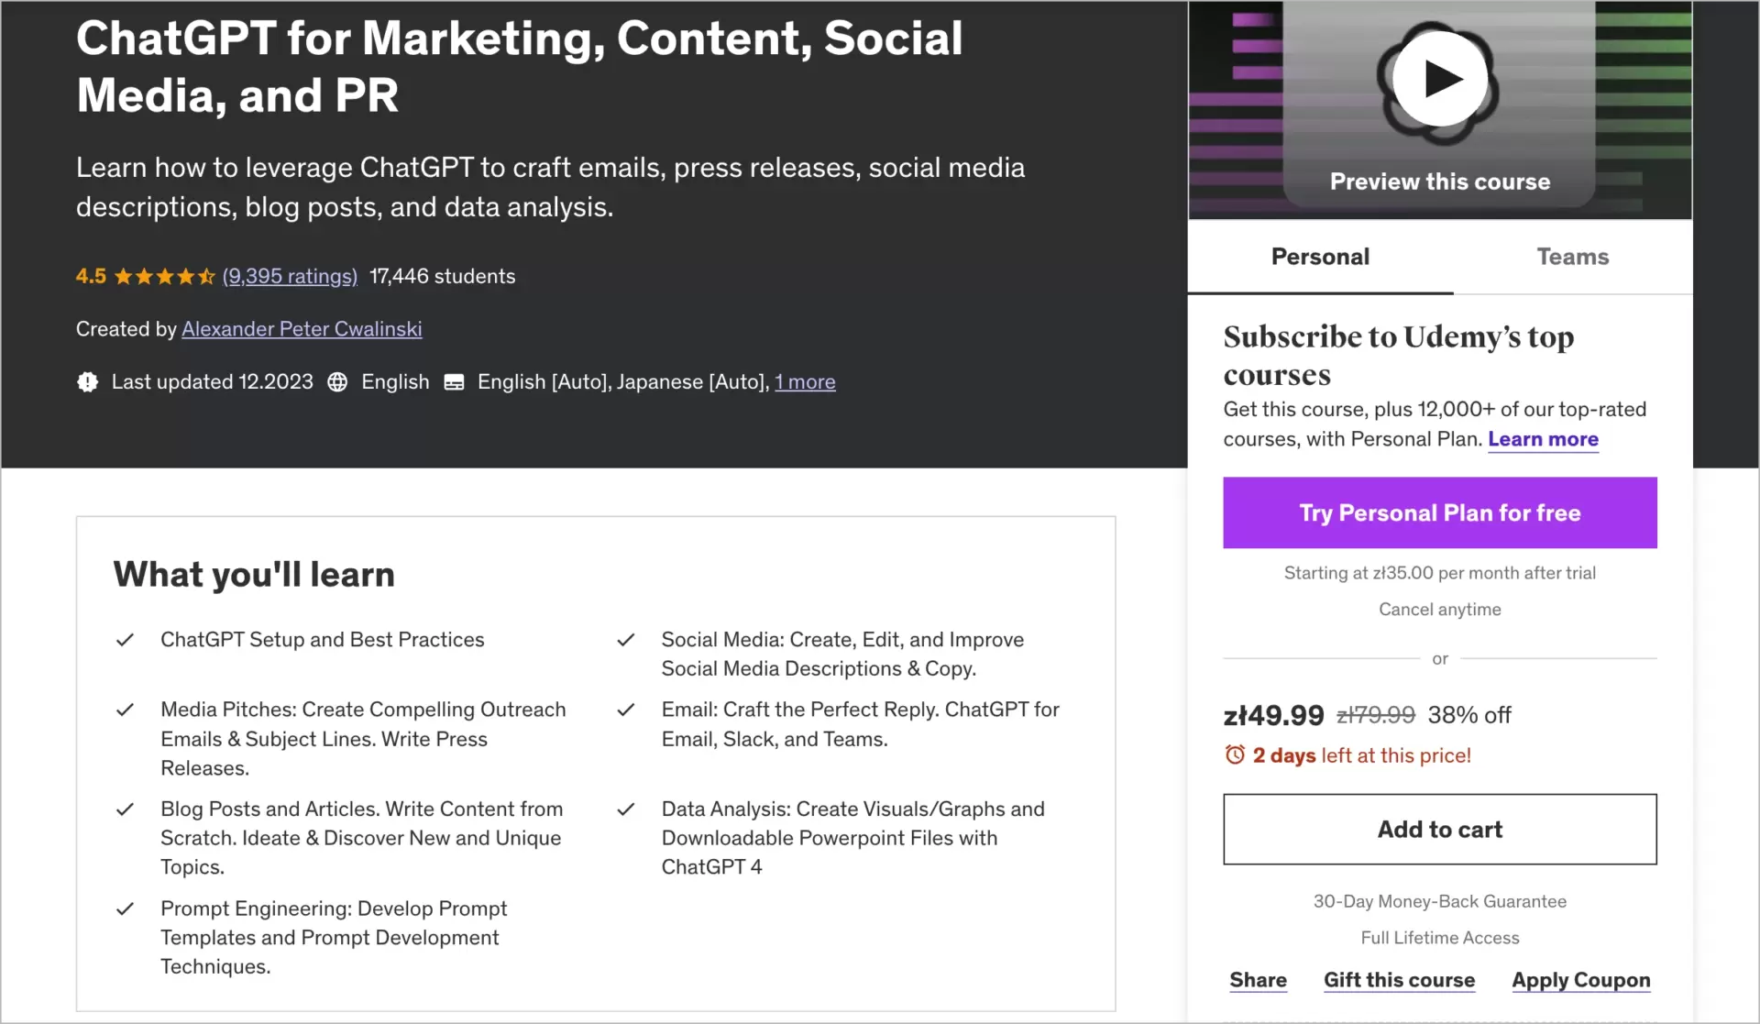
Task: Click the alarm clock icon near deal countdown
Action: [x=1234, y=754]
